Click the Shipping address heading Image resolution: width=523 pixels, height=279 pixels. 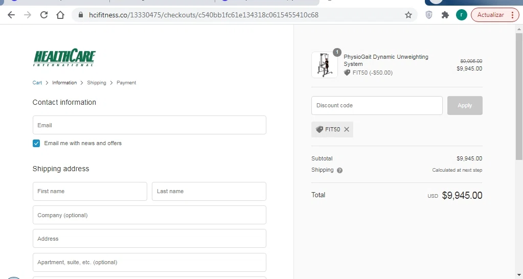click(61, 169)
